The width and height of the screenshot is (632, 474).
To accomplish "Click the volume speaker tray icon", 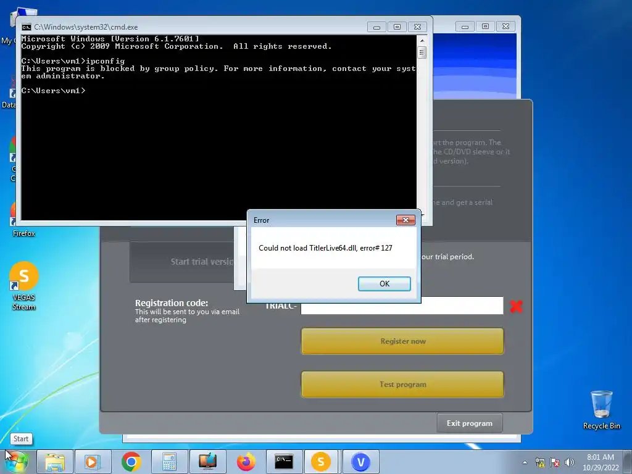I will tap(570, 462).
